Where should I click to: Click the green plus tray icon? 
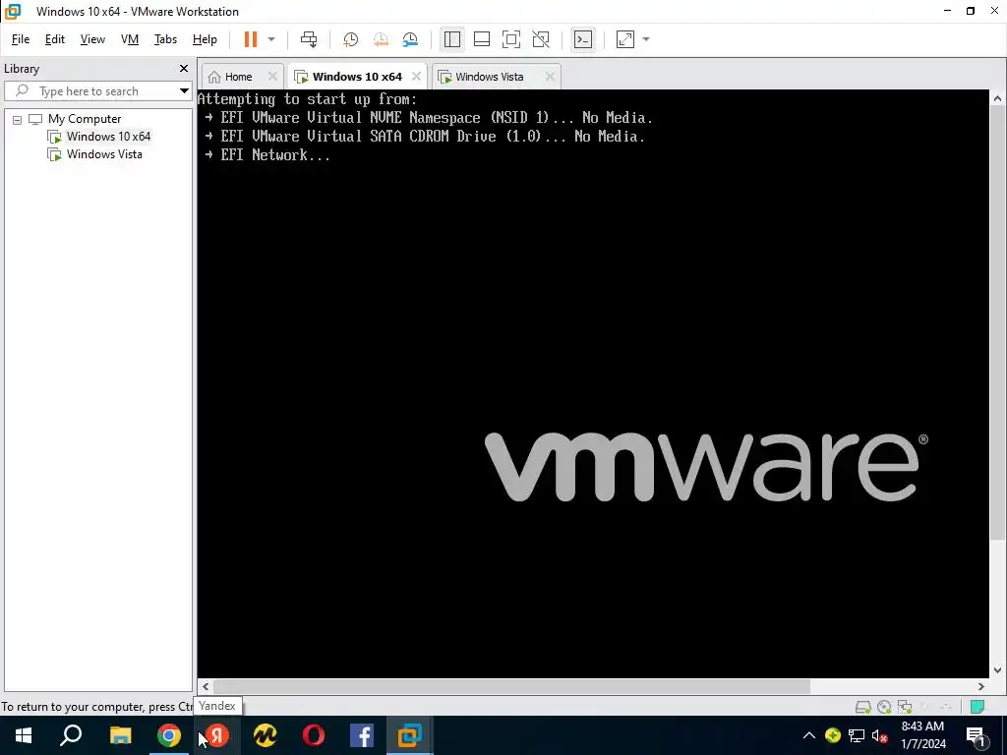pyautogui.click(x=833, y=735)
